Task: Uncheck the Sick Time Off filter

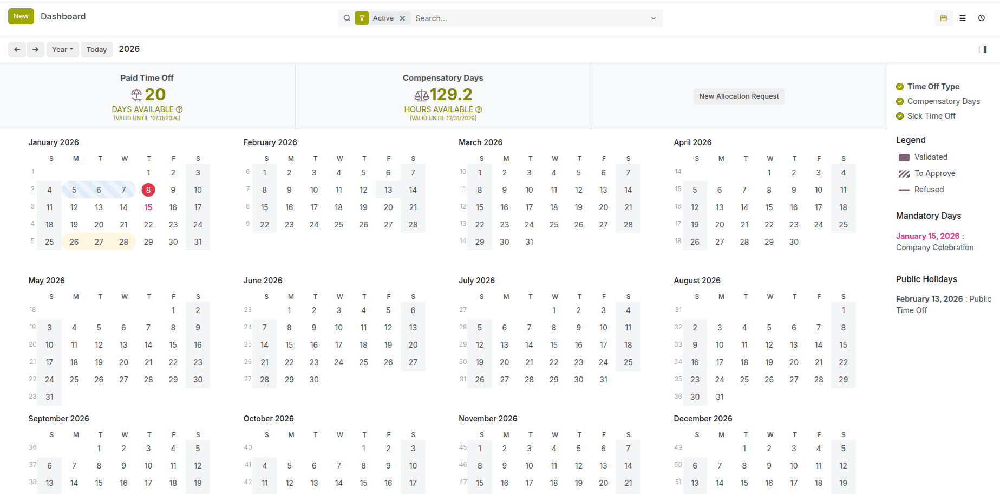Action: (x=900, y=116)
